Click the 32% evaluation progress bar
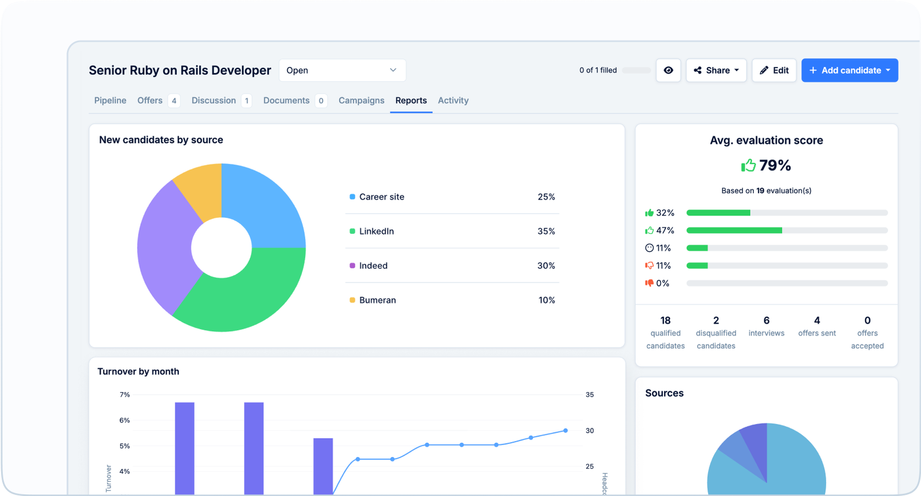Viewport: 921px width, 496px height. point(787,213)
